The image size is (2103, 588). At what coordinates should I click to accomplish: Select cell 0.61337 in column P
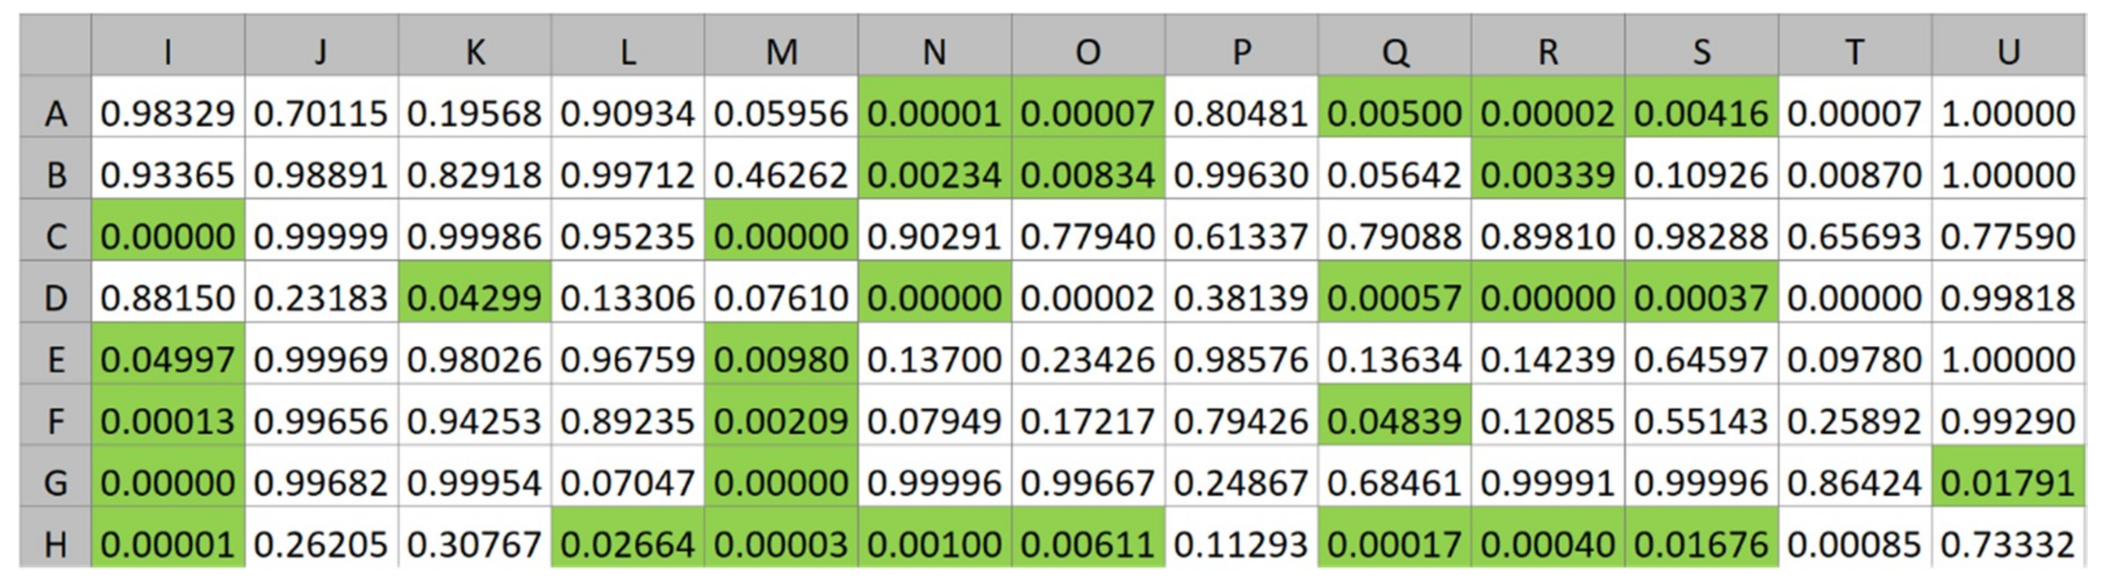[x=1241, y=237]
